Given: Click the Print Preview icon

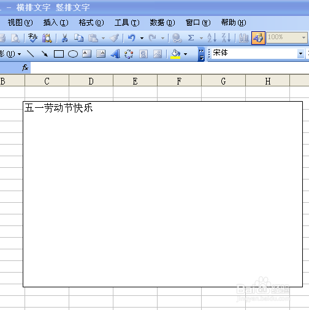Looking at the screenshot, I should (15, 38).
